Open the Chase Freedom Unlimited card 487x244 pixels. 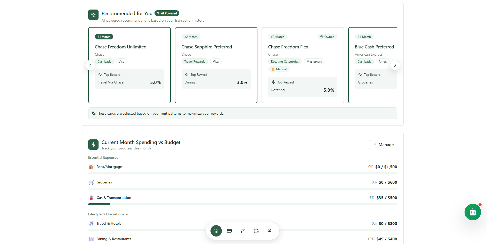(x=129, y=65)
